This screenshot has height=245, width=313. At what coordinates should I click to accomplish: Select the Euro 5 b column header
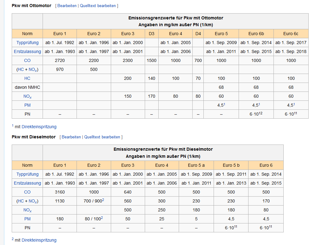point(231,165)
